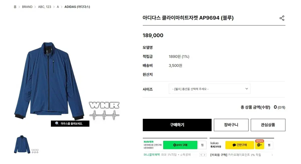Viewport: 301px width, 164px height.
Task: Go to 홈 in breadcrumb
Action: pos(15,7)
